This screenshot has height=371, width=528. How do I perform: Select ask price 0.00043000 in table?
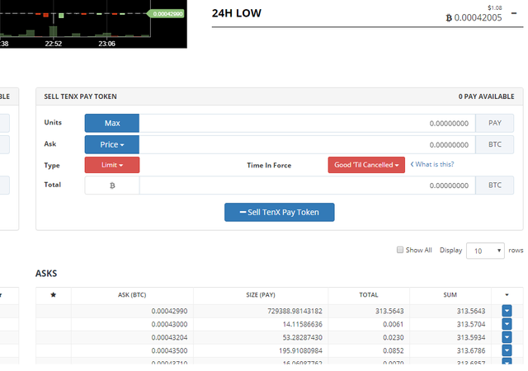pos(169,324)
